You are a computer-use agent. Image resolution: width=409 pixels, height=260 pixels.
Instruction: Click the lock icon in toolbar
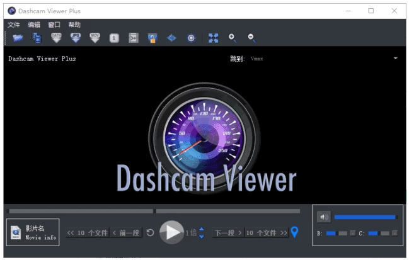click(x=152, y=38)
